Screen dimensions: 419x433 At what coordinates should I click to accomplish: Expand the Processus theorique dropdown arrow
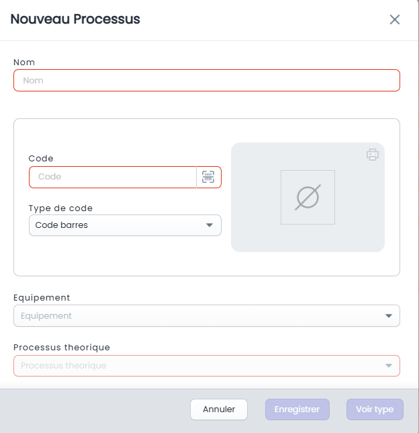click(389, 366)
